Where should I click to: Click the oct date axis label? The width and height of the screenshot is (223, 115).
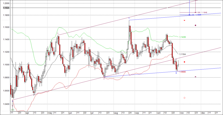[x=159, y=113]
